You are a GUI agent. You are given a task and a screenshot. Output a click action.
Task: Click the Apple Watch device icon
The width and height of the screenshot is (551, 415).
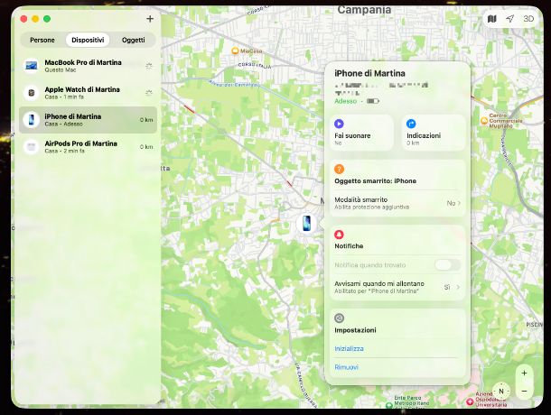point(32,93)
